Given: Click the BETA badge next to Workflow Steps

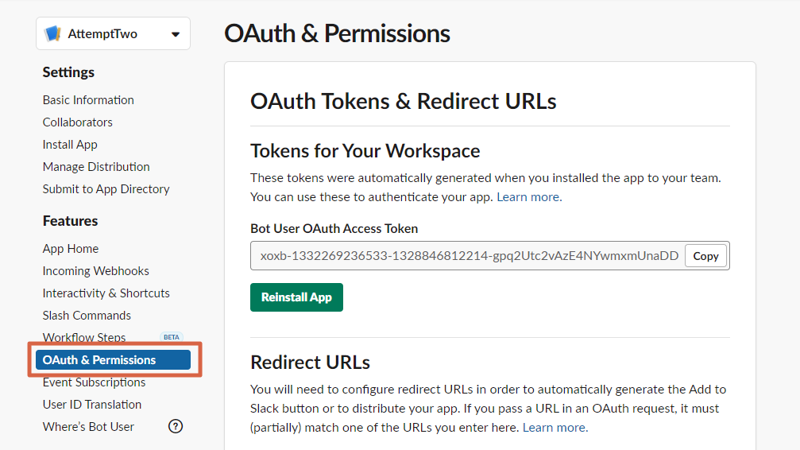Looking at the screenshot, I should tap(172, 337).
